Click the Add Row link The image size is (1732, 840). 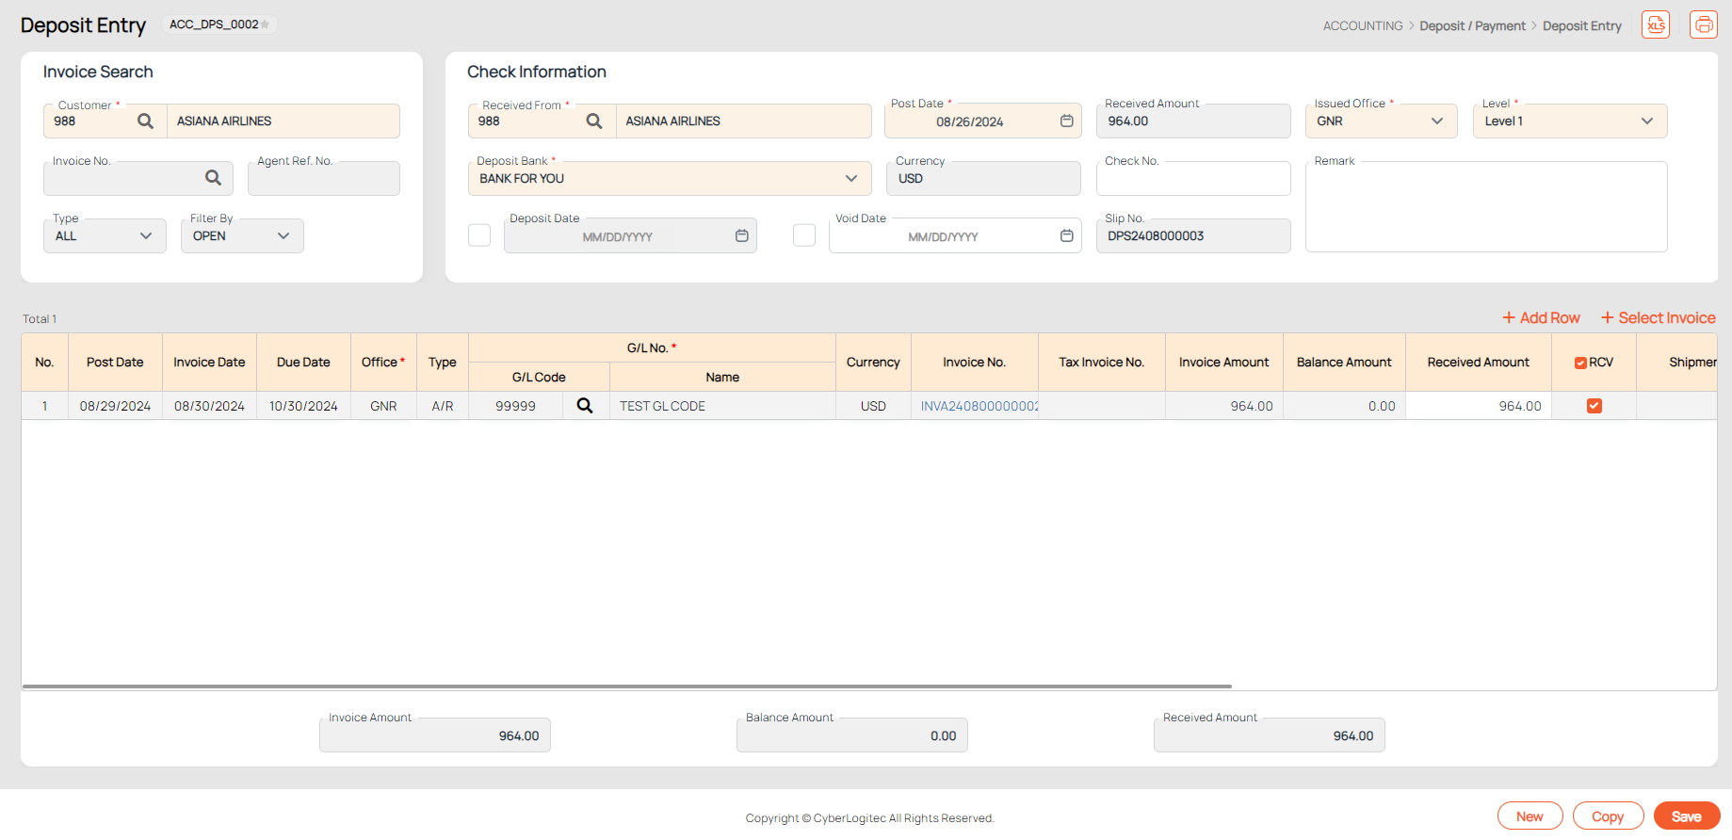(1541, 318)
